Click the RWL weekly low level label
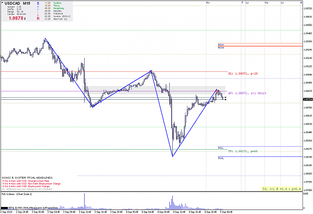This screenshot has height=214, width=313. pyautogui.click(x=221, y=158)
